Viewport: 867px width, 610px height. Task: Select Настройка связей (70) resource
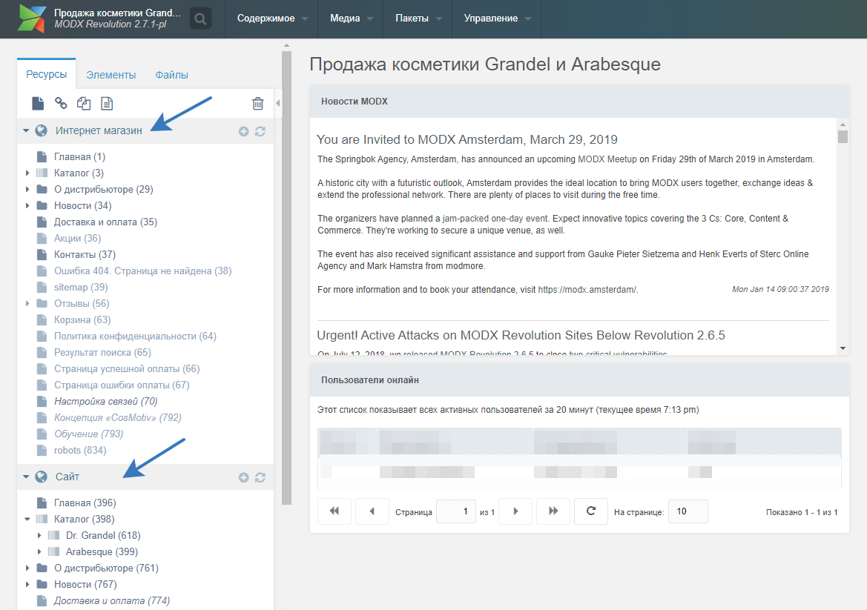[105, 401]
